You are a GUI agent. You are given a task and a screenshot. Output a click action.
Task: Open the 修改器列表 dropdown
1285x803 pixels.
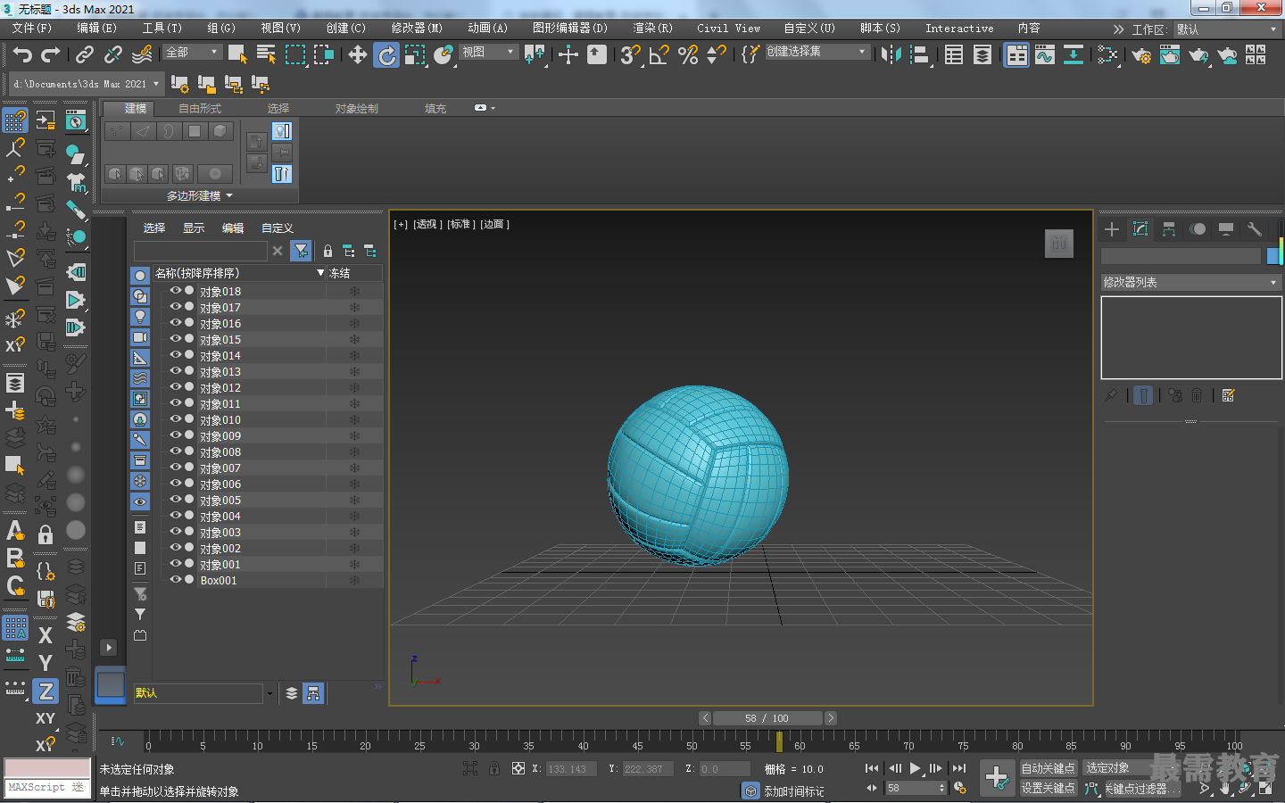click(x=1190, y=282)
